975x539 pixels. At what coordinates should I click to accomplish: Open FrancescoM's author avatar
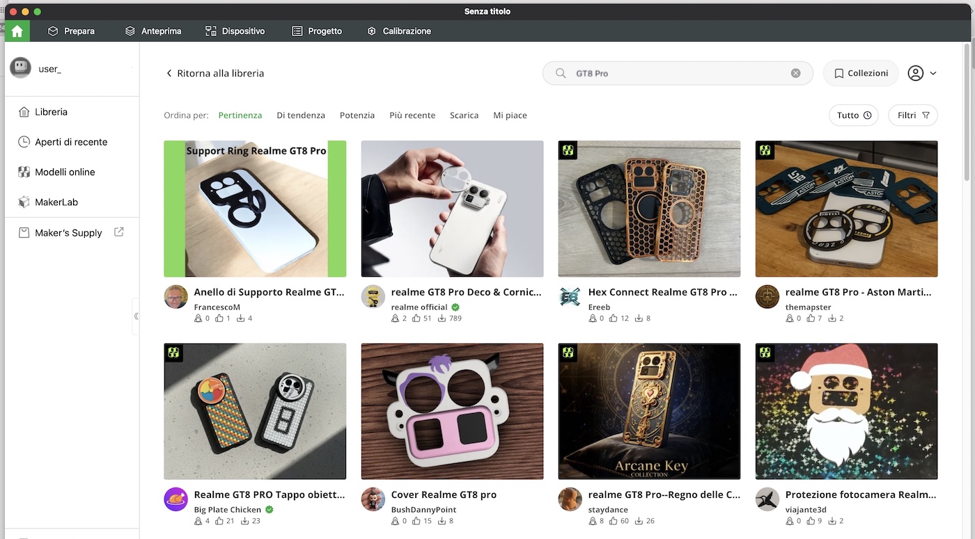point(175,297)
